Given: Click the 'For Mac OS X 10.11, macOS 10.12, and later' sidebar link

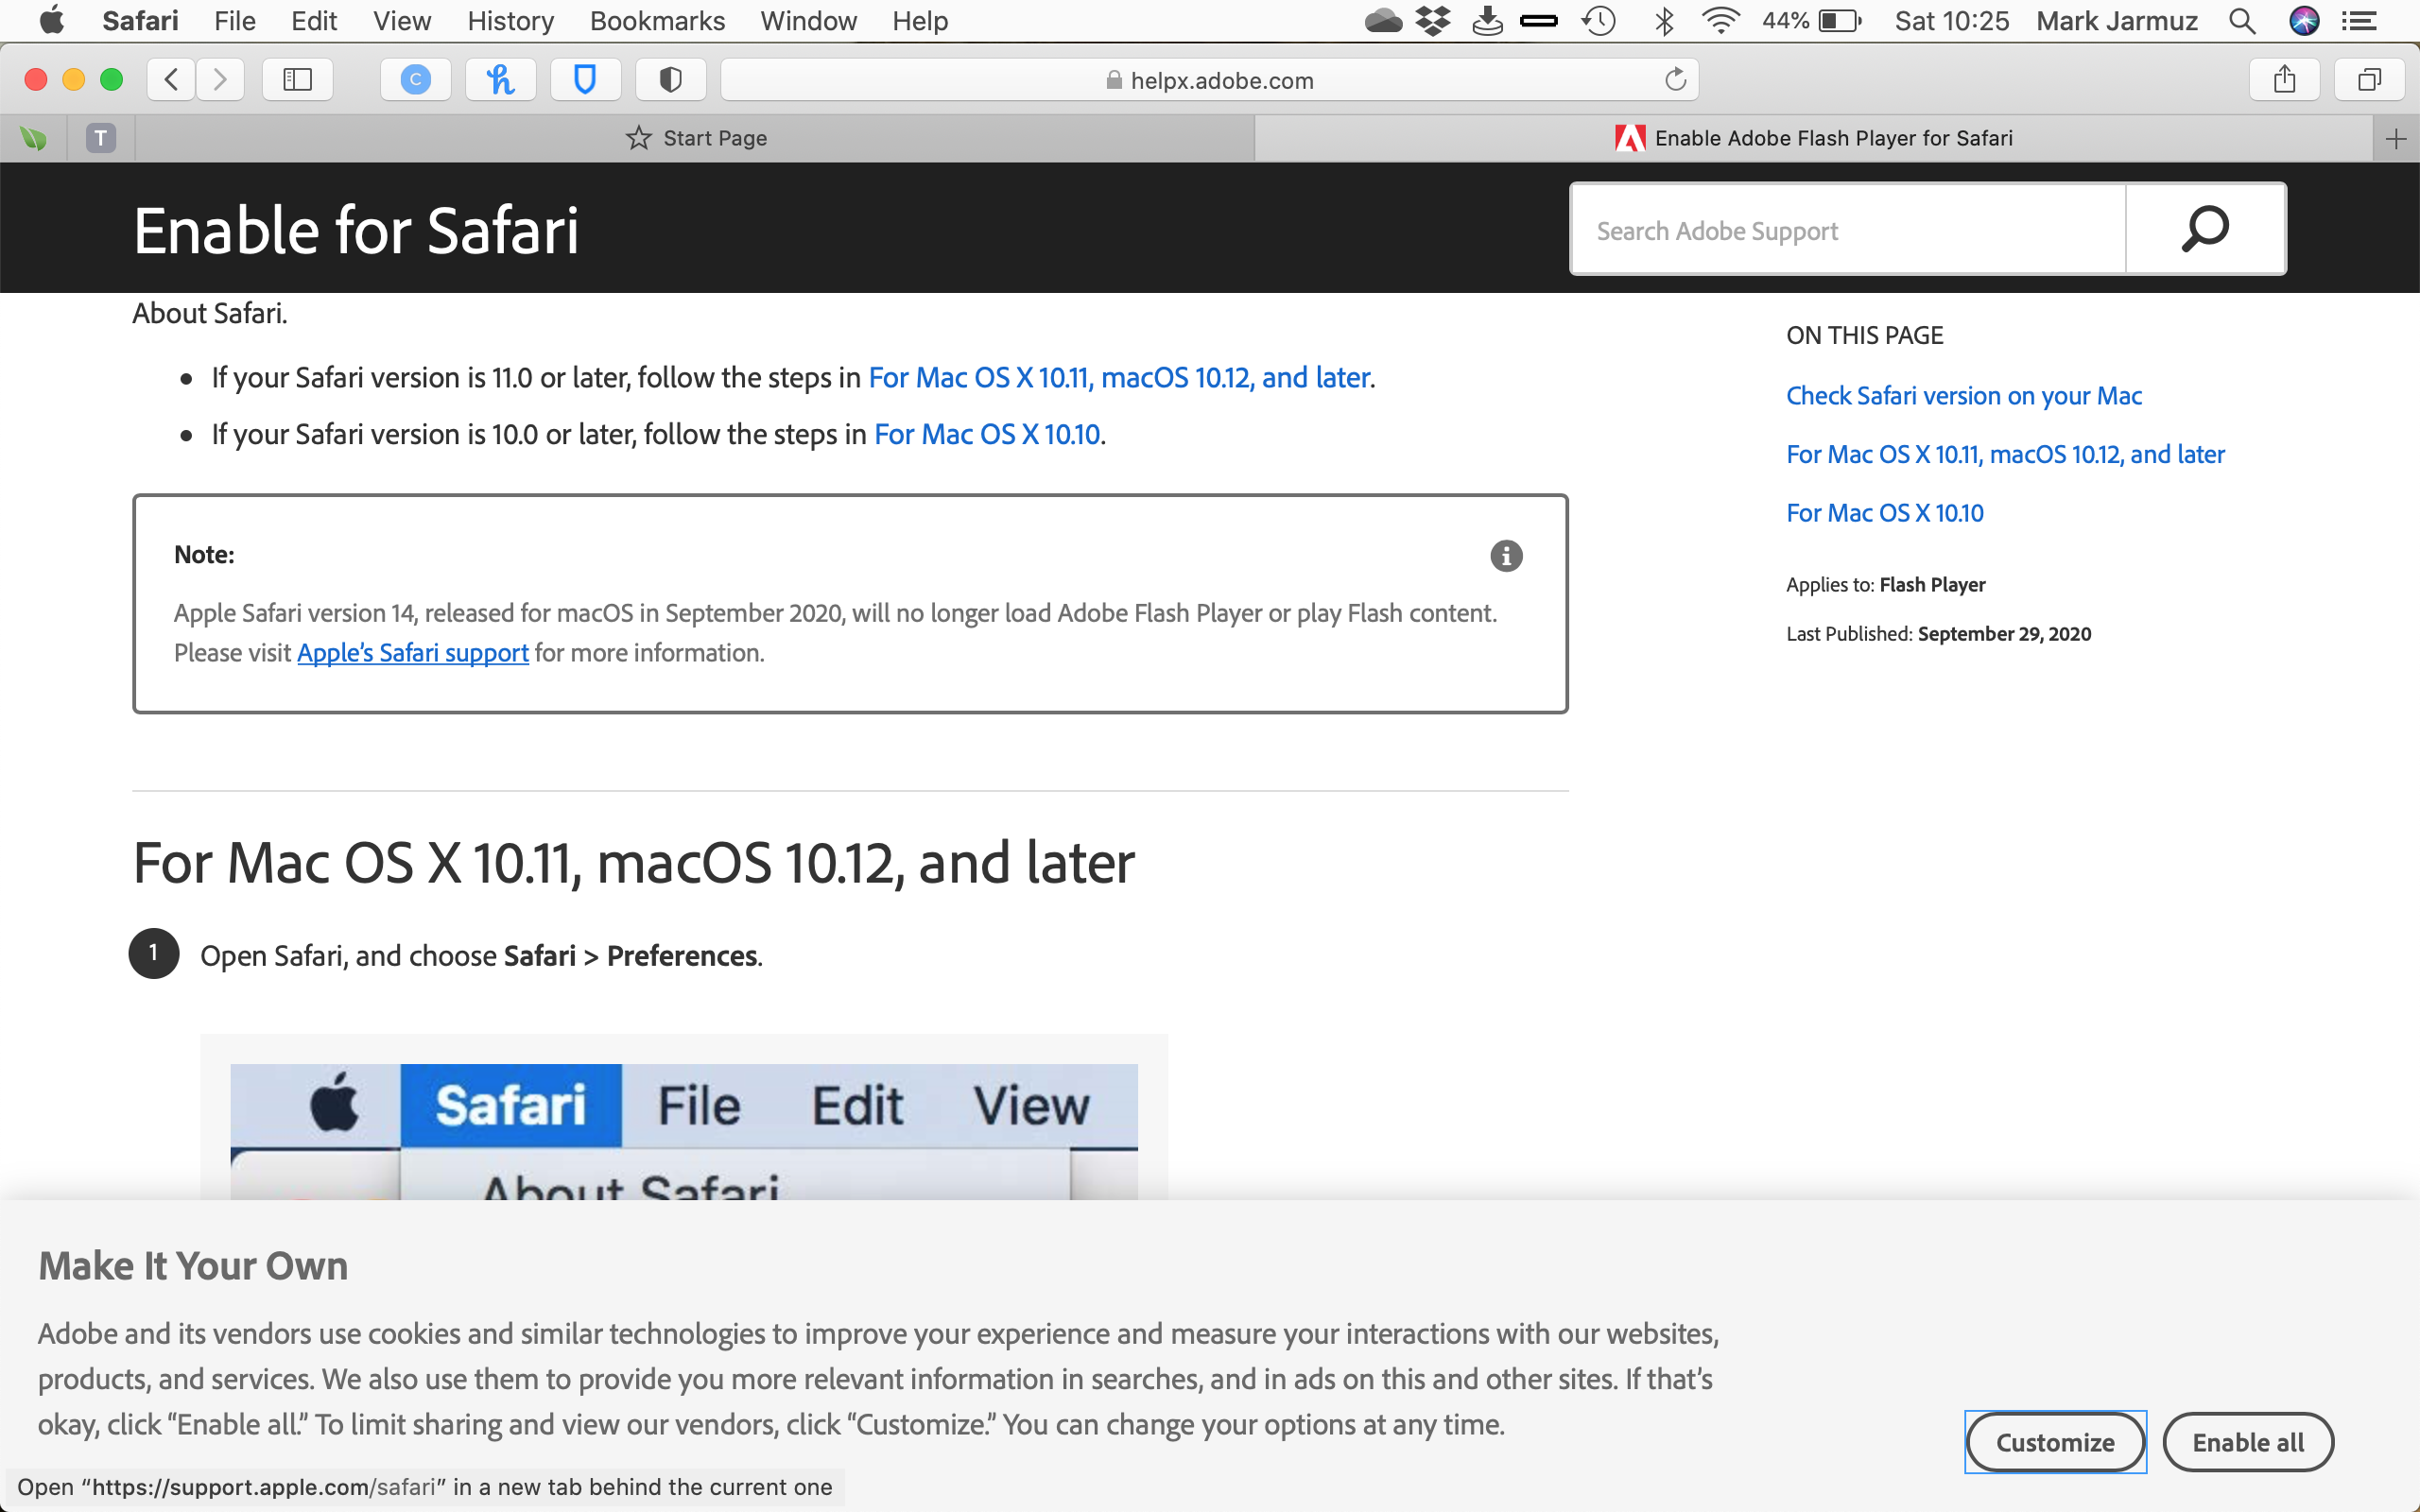Looking at the screenshot, I should click(x=2004, y=453).
